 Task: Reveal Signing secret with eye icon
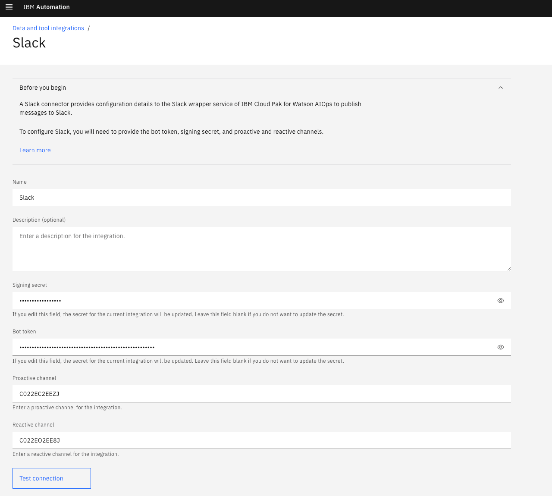pos(501,301)
